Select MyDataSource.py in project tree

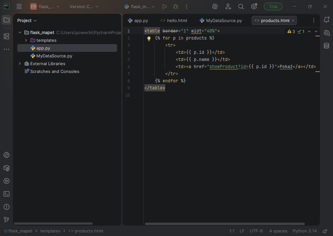point(67,56)
